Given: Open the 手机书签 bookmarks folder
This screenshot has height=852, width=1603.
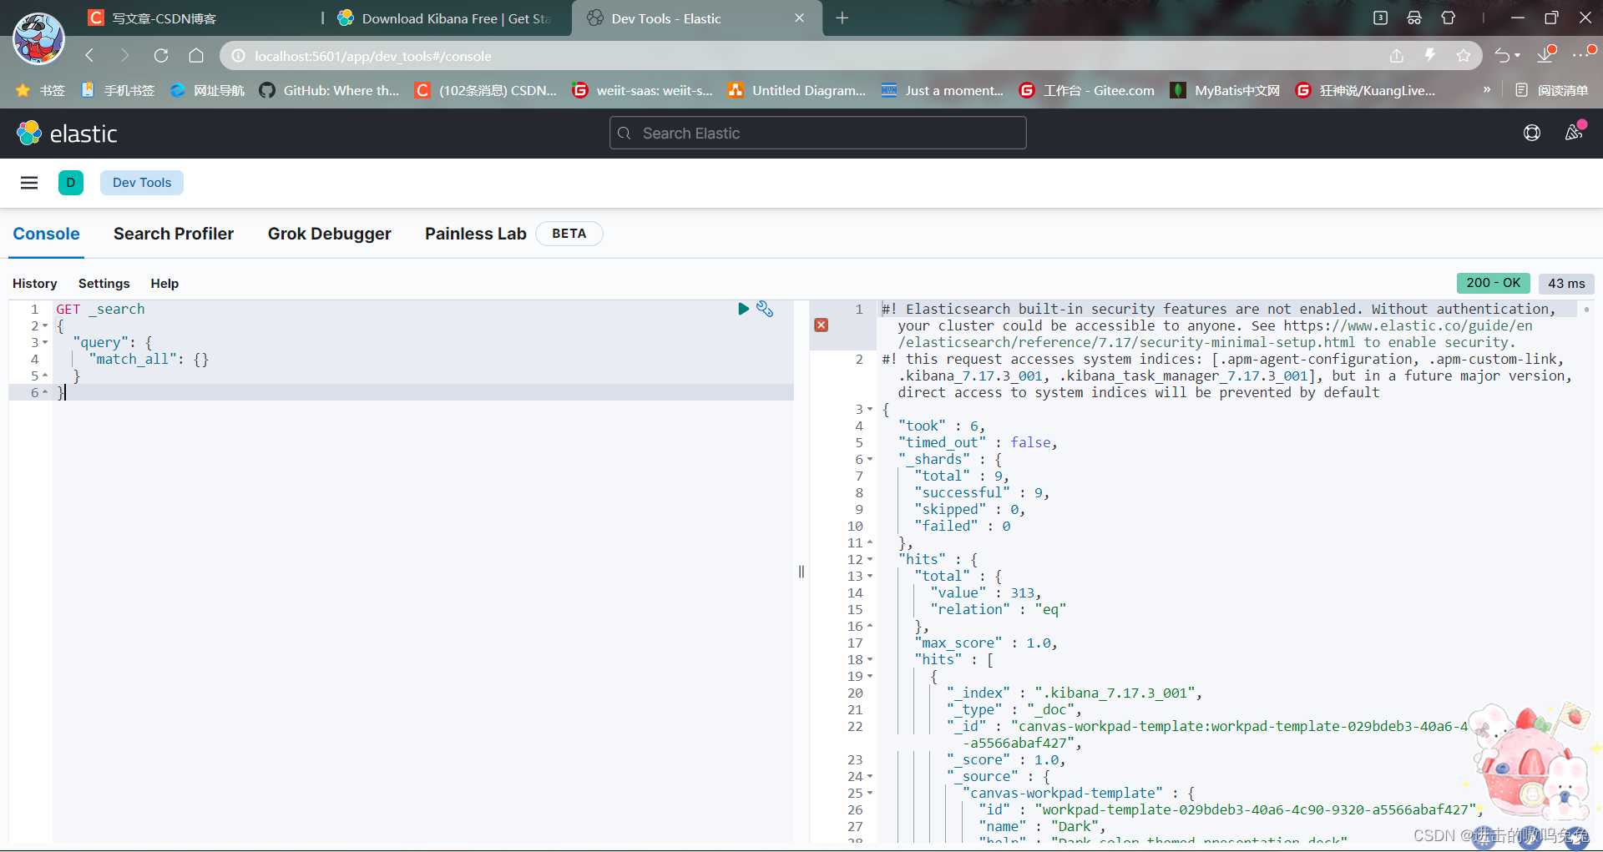Looking at the screenshot, I should pos(118,90).
